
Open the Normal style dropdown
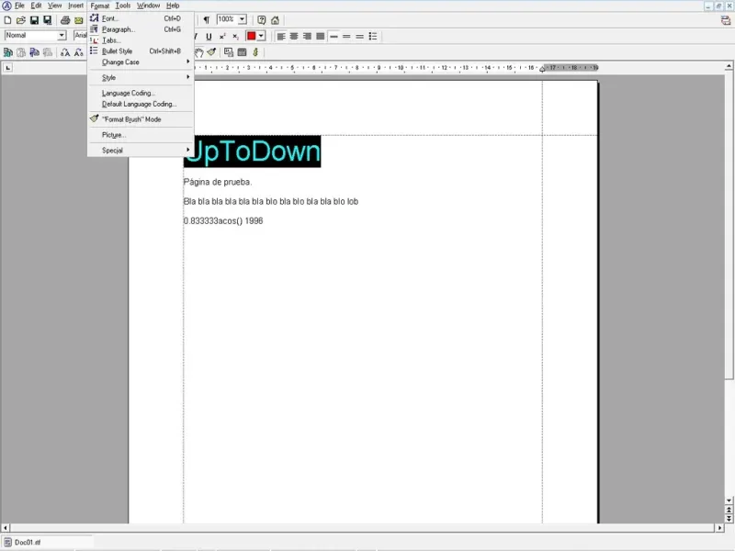pos(62,36)
